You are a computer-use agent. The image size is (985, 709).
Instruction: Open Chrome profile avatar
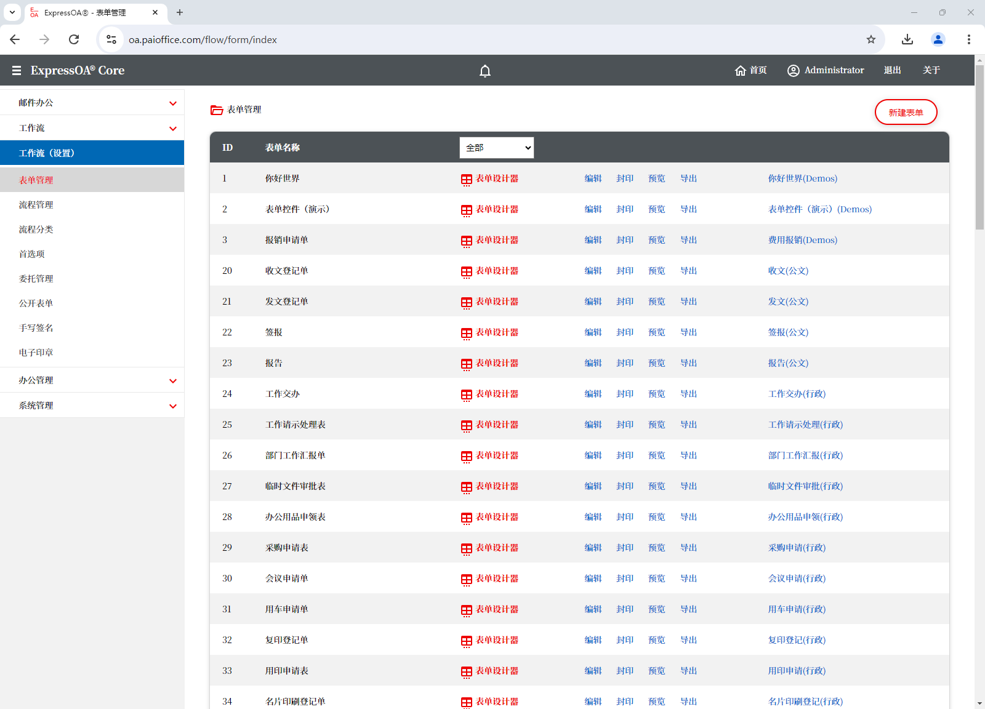938,39
